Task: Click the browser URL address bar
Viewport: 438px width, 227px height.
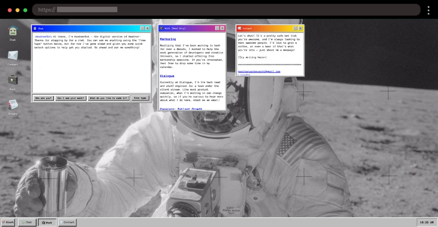Action: [x=226, y=10]
